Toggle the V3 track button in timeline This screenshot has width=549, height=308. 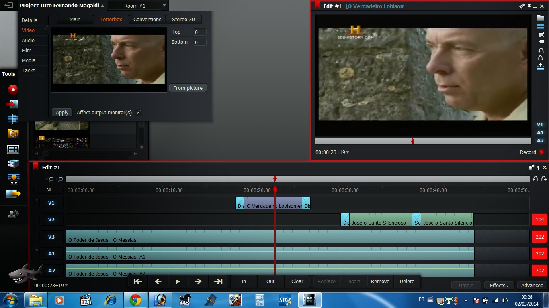[x=51, y=237]
